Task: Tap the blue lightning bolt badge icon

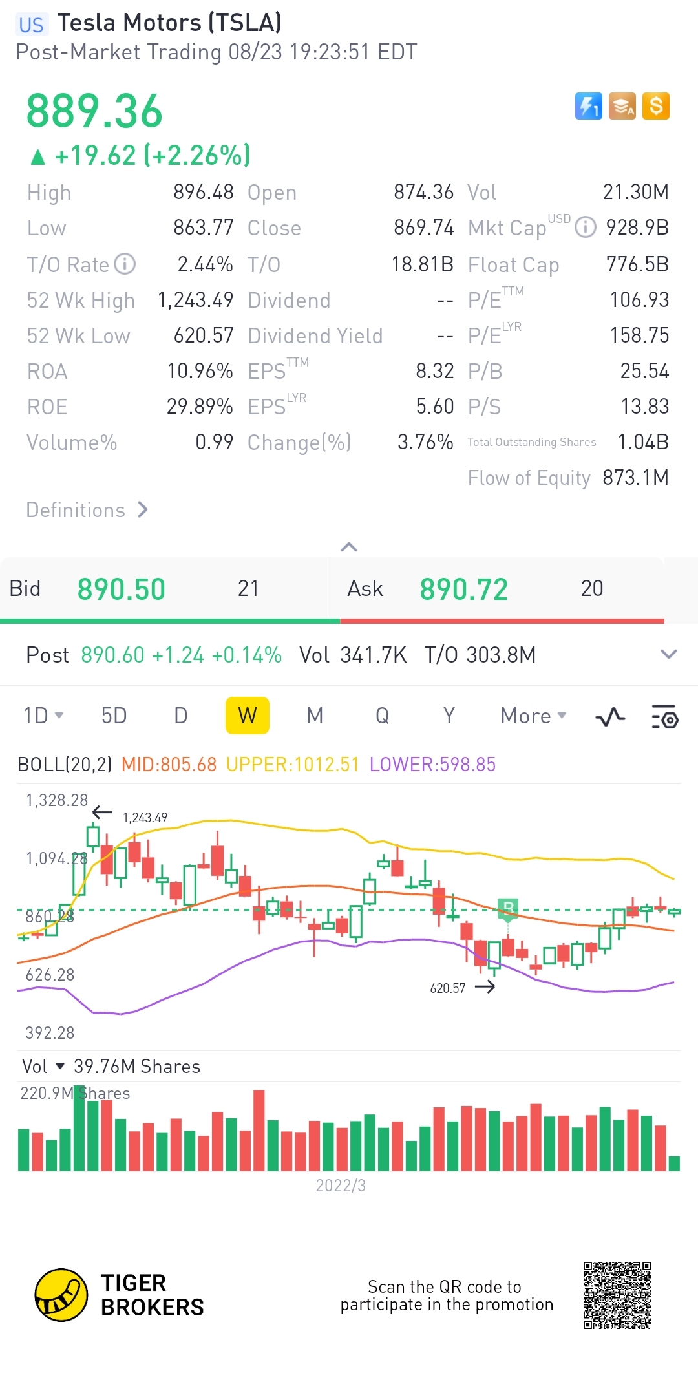Action: click(x=588, y=106)
